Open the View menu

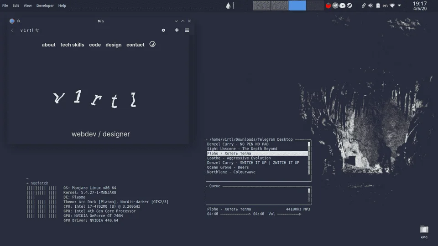pos(28,5)
